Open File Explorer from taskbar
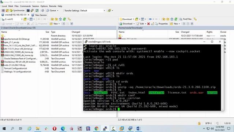 click(38, 128)
